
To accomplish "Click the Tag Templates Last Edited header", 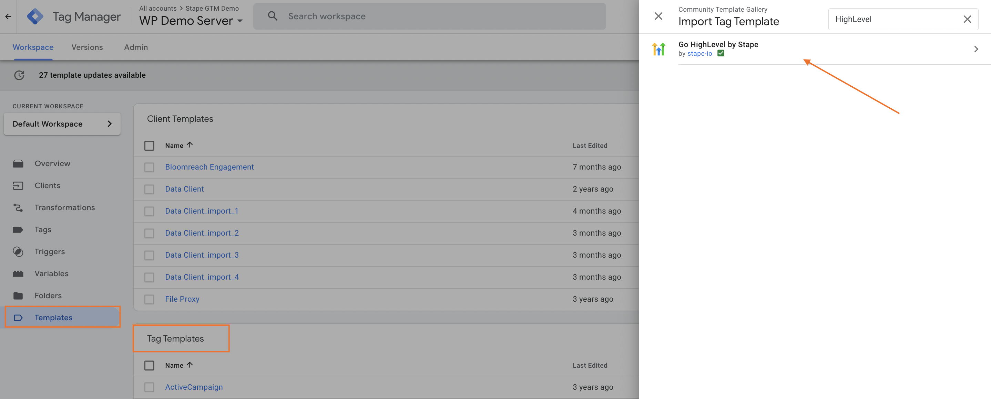I will coord(590,365).
